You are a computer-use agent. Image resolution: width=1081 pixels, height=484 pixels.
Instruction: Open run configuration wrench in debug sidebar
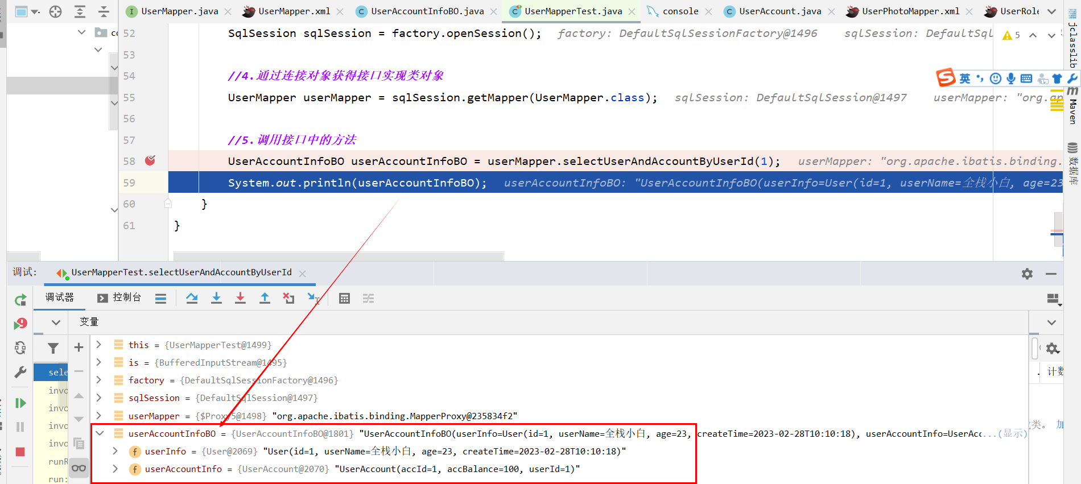pos(20,372)
